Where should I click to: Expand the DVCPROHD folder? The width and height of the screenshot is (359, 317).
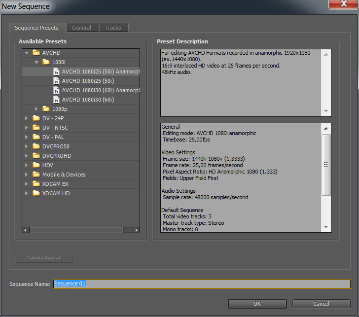click(26, 156)
